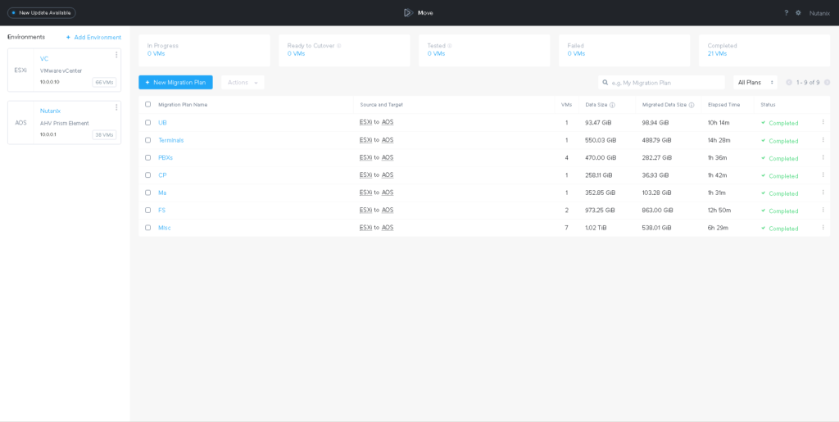Viewport: 839px width, 422px height.
Task: Open the Nutanix user menu
Action: tap(819, 13)
